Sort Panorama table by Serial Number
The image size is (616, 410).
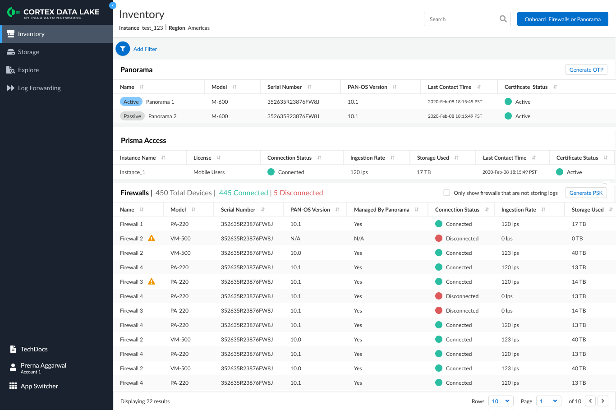click(309, 87)
